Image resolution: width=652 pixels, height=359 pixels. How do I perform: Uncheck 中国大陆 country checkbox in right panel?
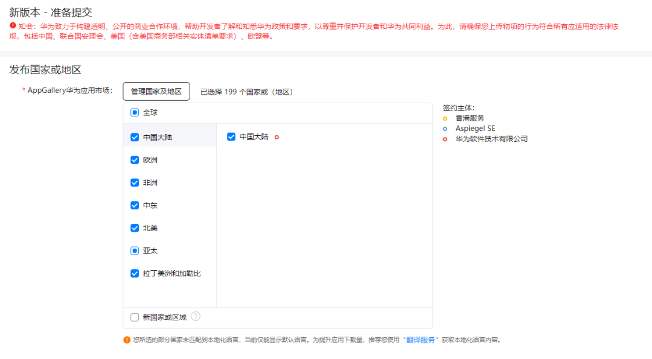231,137
